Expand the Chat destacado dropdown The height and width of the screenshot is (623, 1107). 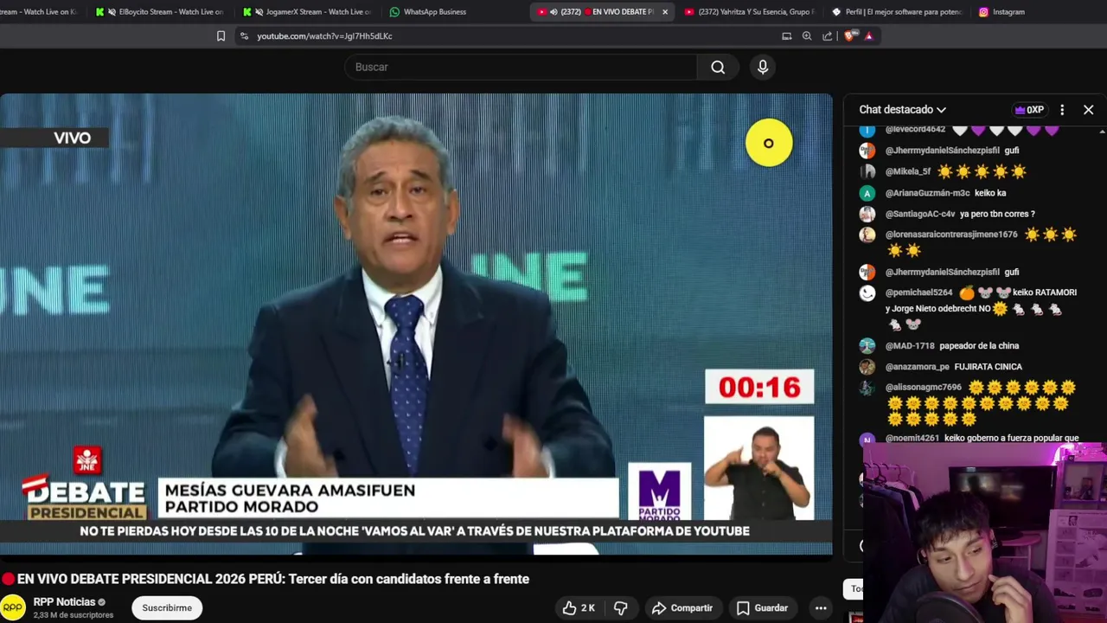(x=902, y=110)
